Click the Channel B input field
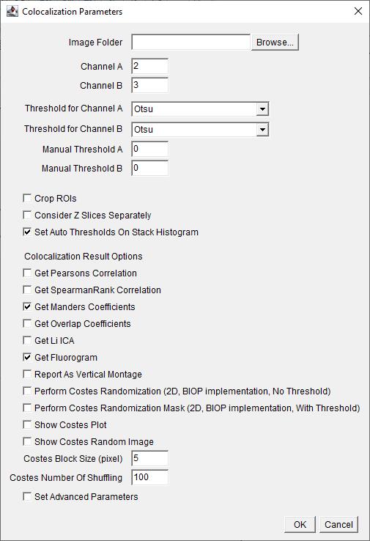Viewport: 370px width, 541px height. pos(149,85)
